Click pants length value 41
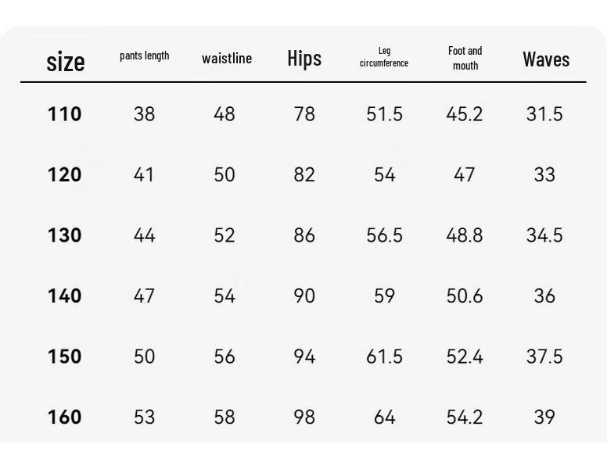This screenshot has width=607, height=455. [144, 174]
